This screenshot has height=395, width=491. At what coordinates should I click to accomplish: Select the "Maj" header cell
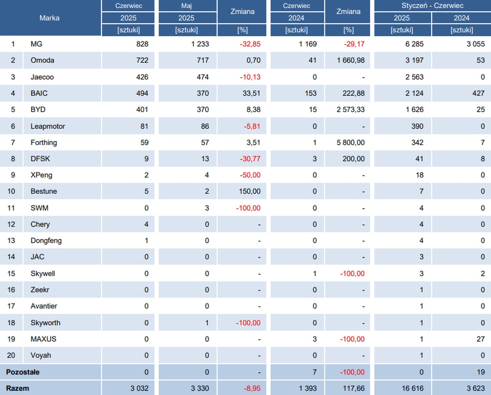point(186,6)
